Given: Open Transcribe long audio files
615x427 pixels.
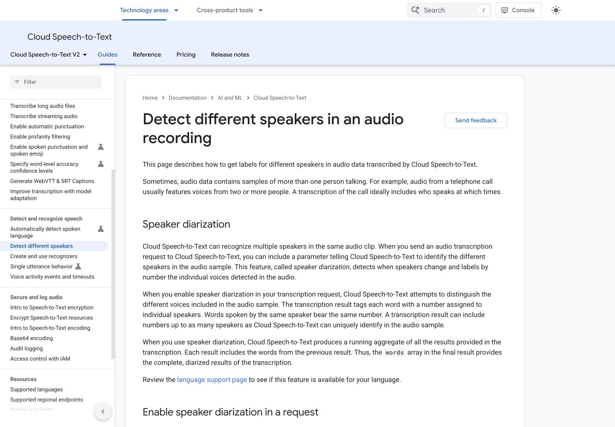Looking at the screenshot, I should pos(43,106).
